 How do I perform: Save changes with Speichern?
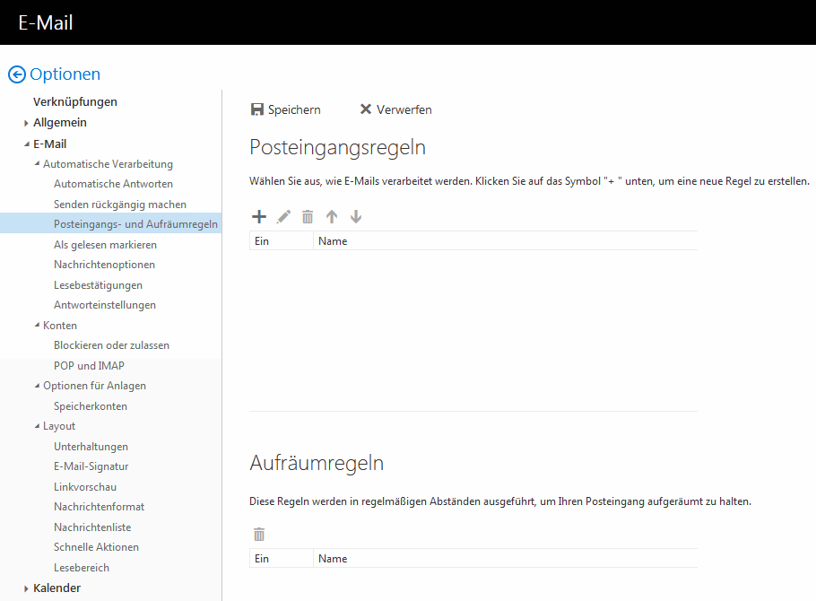(285, 109)
